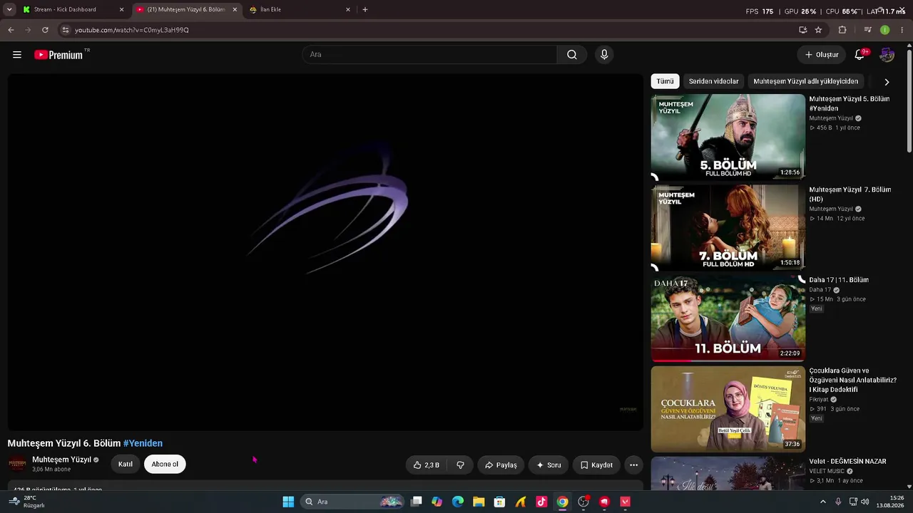Click the Katıl join button
913x513 pixels.
pos(126,465)
